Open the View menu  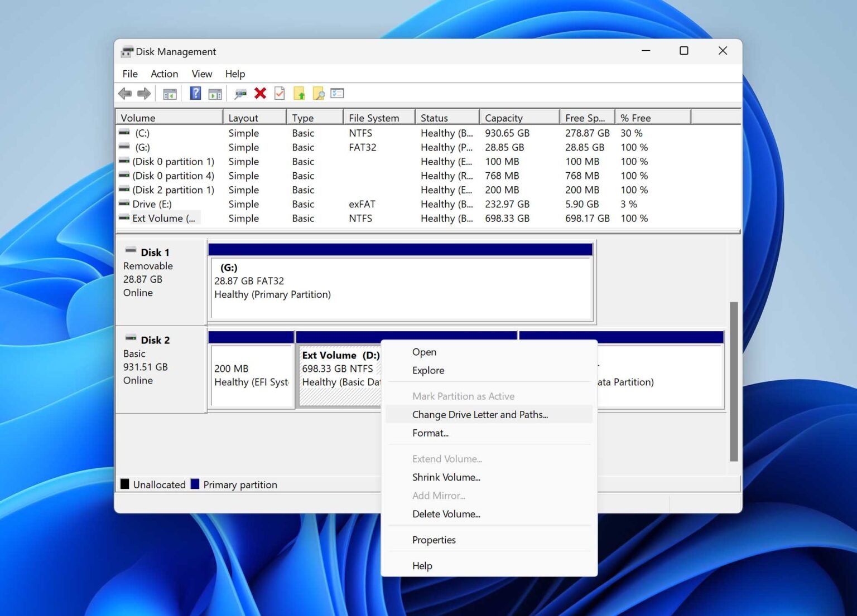click(x=202, y=74)
